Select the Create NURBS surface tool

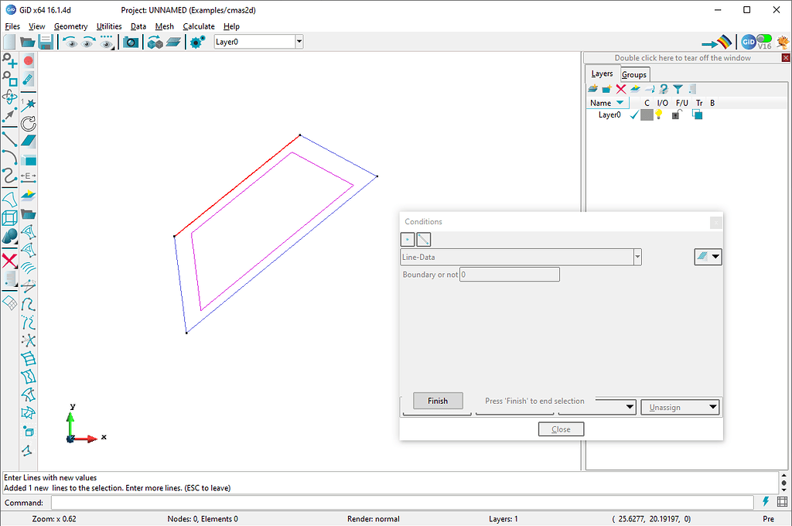[x=9, y=200]
